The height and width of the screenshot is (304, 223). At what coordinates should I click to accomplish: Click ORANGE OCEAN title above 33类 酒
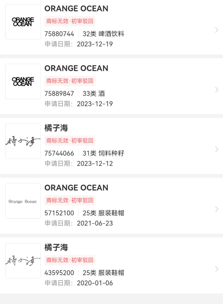click(x=76, y=68)
